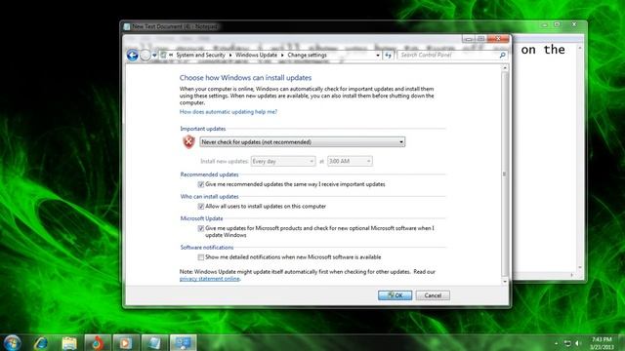This screenshot has height=351, width=625.
Task: Close the Control Panel window
Action: click(x=498, y=39)
